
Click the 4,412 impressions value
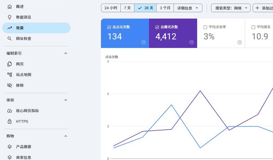click(x=166, y=37)
